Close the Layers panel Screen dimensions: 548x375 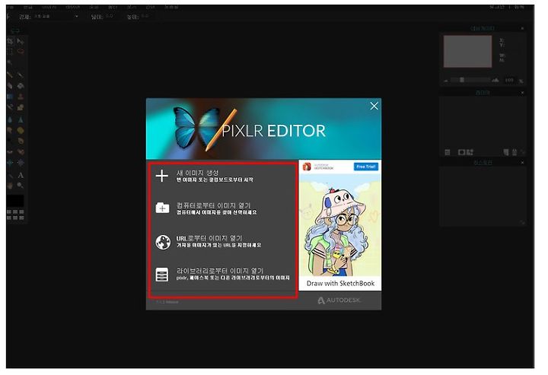point(522,93)
